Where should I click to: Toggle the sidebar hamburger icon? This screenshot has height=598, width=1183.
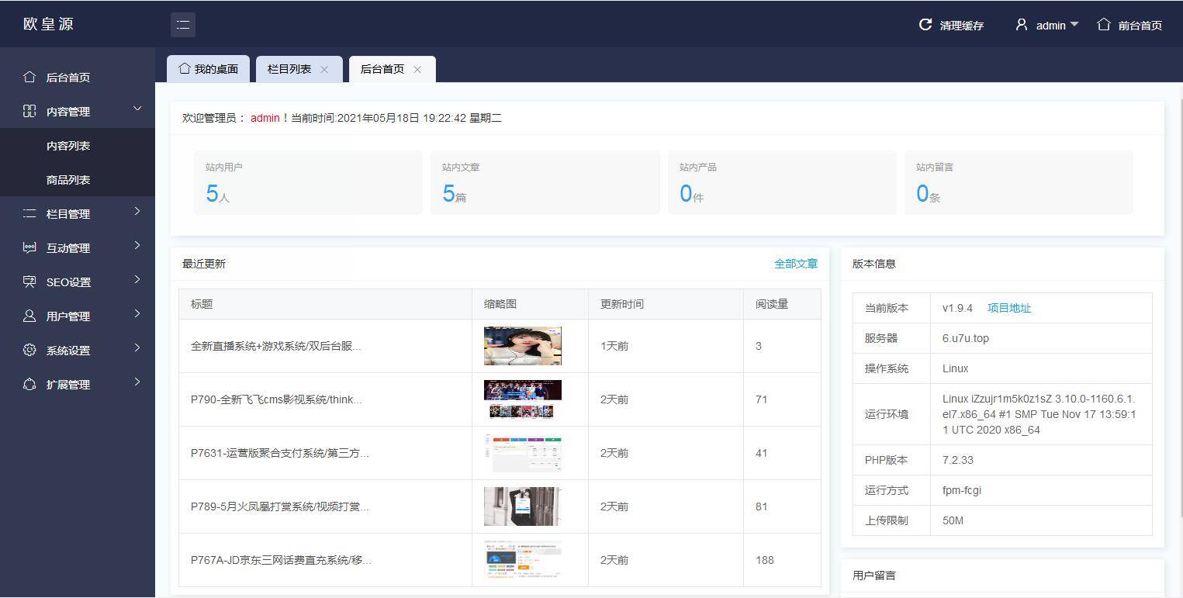183,24
